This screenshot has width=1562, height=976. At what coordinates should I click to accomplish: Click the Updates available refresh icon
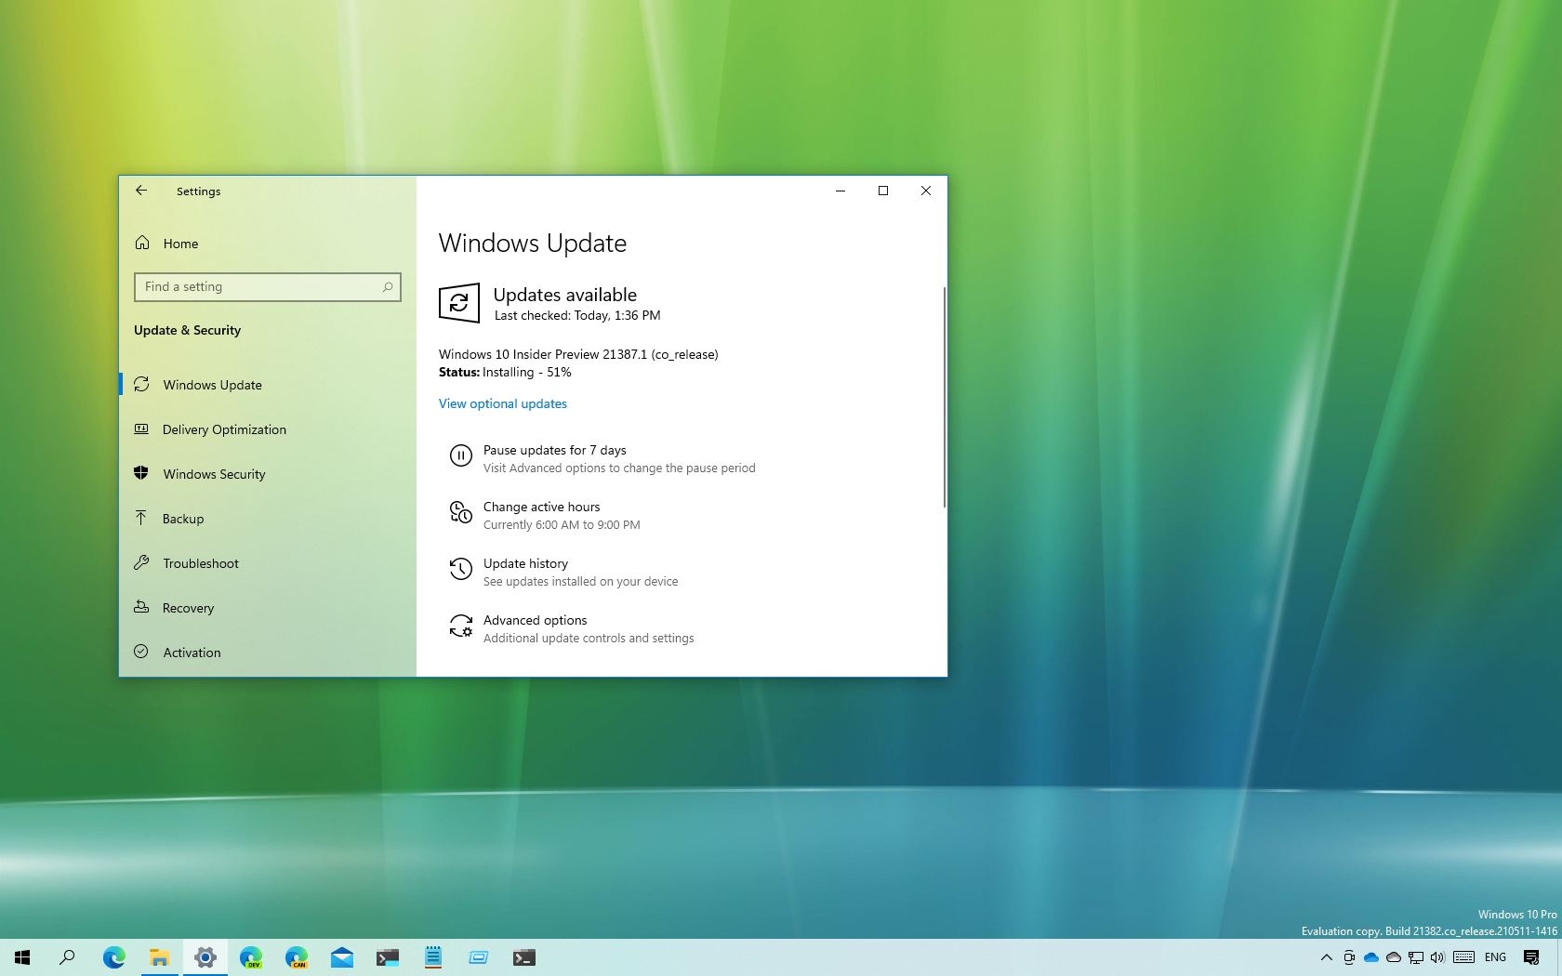coord(458,303)
